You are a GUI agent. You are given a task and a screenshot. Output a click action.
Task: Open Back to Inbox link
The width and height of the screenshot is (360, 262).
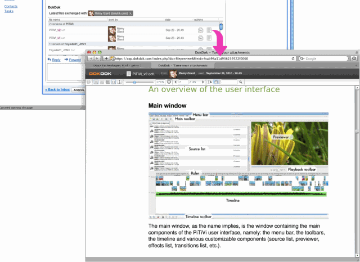[58, 89]
